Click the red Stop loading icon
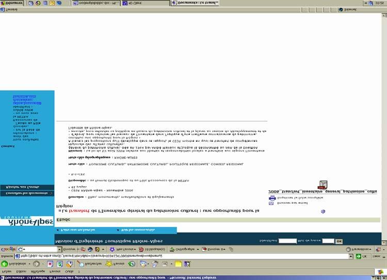Image resolution: width=387 pixels, height=280 pixels. [x=51, y=263]
